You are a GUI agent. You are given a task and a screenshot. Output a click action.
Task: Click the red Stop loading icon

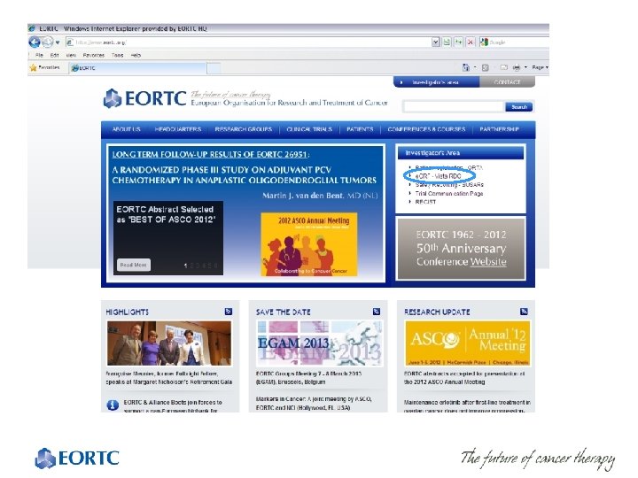click(x=471, y=42)
